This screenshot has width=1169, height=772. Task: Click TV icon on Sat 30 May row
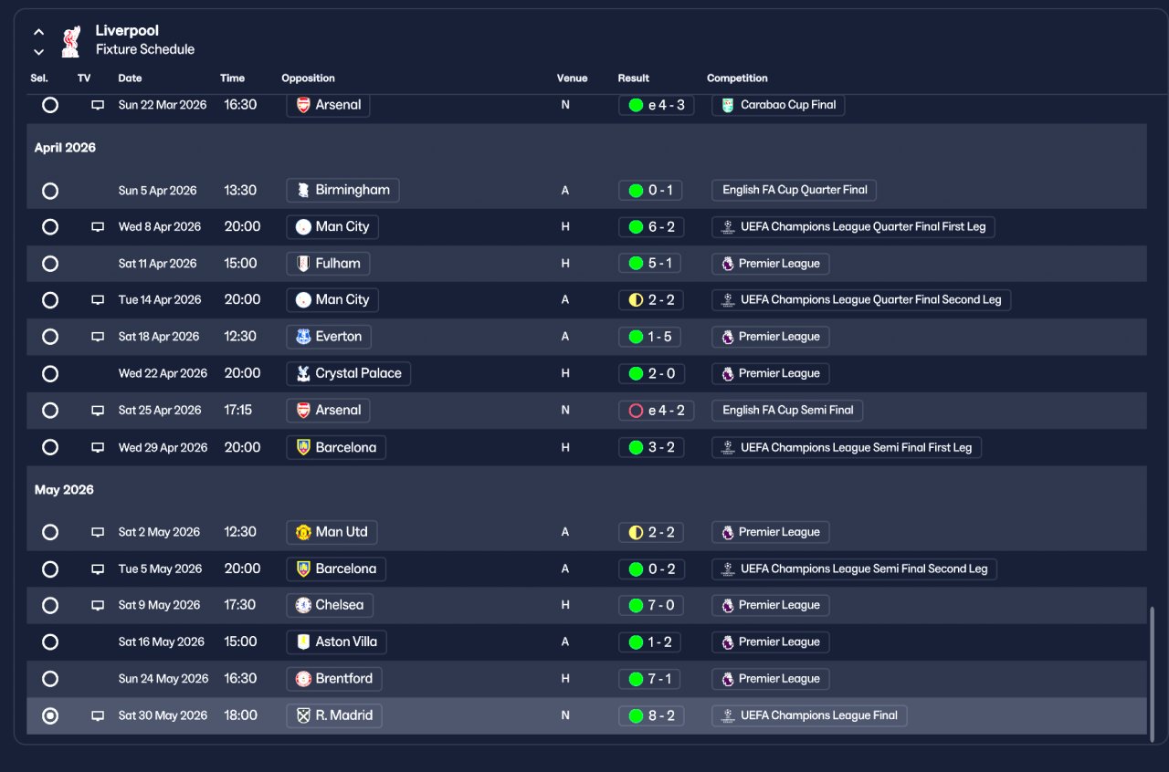(98, 716)
